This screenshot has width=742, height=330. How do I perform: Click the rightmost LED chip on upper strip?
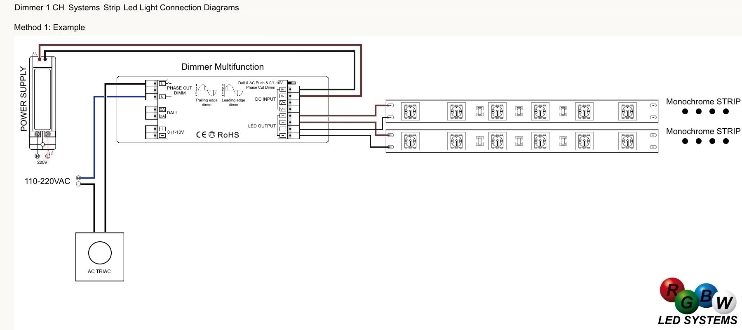627,111
